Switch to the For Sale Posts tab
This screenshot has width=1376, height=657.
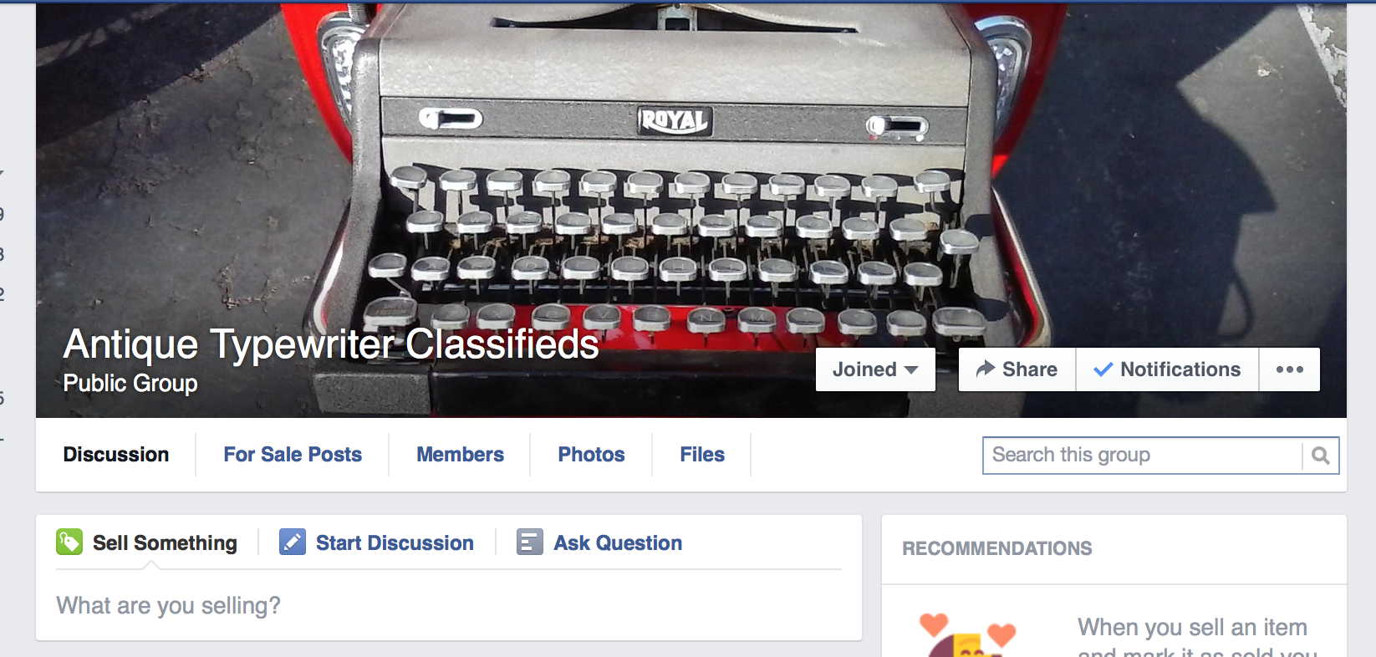pyautogui.click(x=293, y=455)
